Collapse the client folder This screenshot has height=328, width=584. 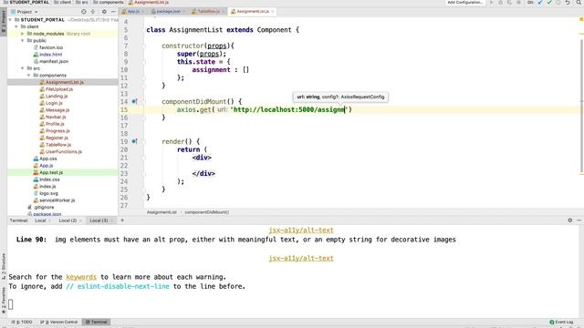(16, 26)
